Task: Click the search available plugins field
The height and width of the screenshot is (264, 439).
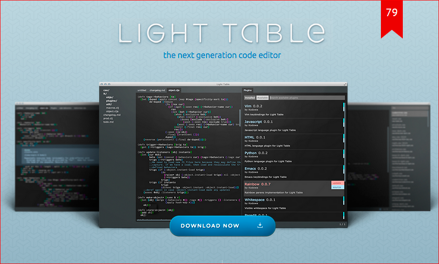Action: [x=307, y=98]
